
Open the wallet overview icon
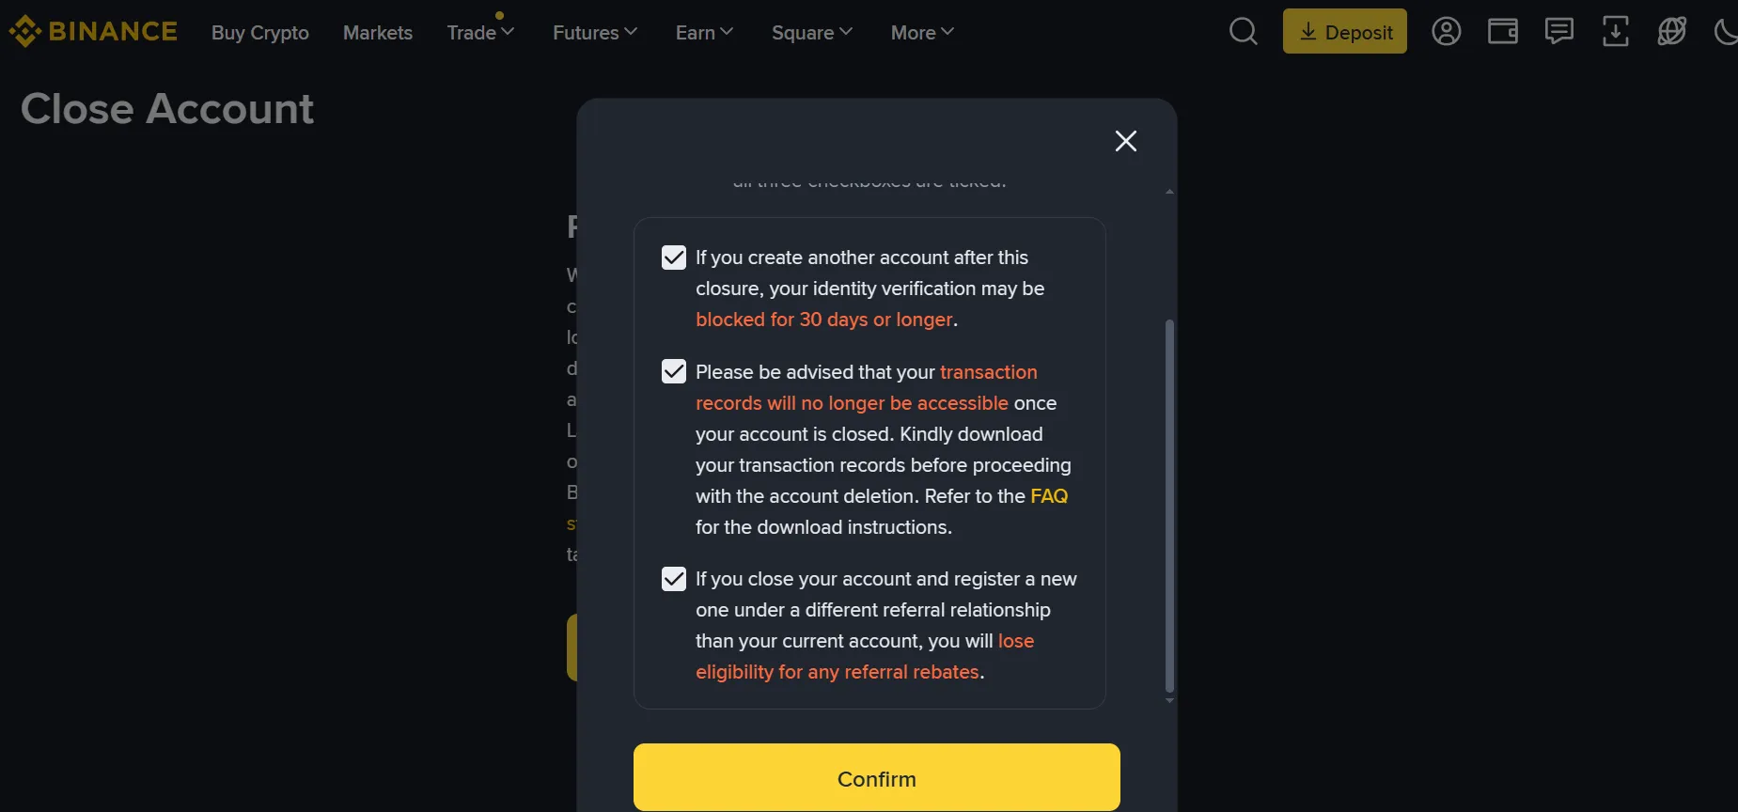[x=1502, y=31]
